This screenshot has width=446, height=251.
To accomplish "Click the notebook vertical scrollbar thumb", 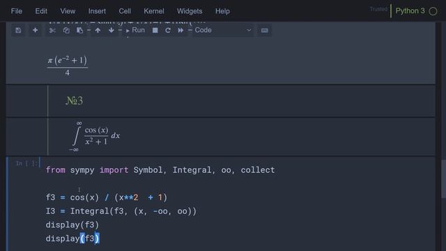I will [443, 179].
